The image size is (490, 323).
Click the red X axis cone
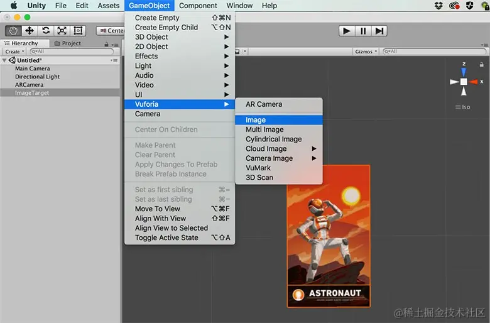point(474,82)
